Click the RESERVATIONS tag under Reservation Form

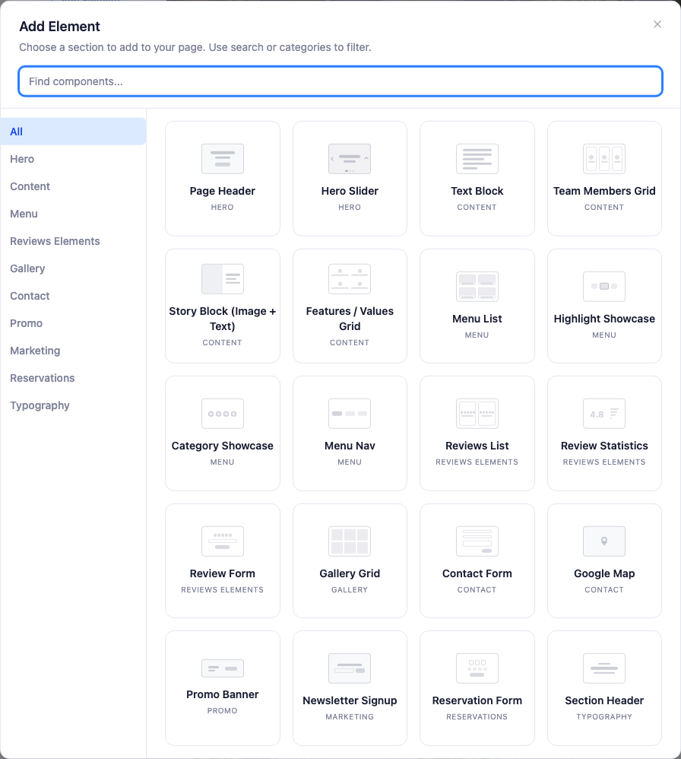(477, 717)
